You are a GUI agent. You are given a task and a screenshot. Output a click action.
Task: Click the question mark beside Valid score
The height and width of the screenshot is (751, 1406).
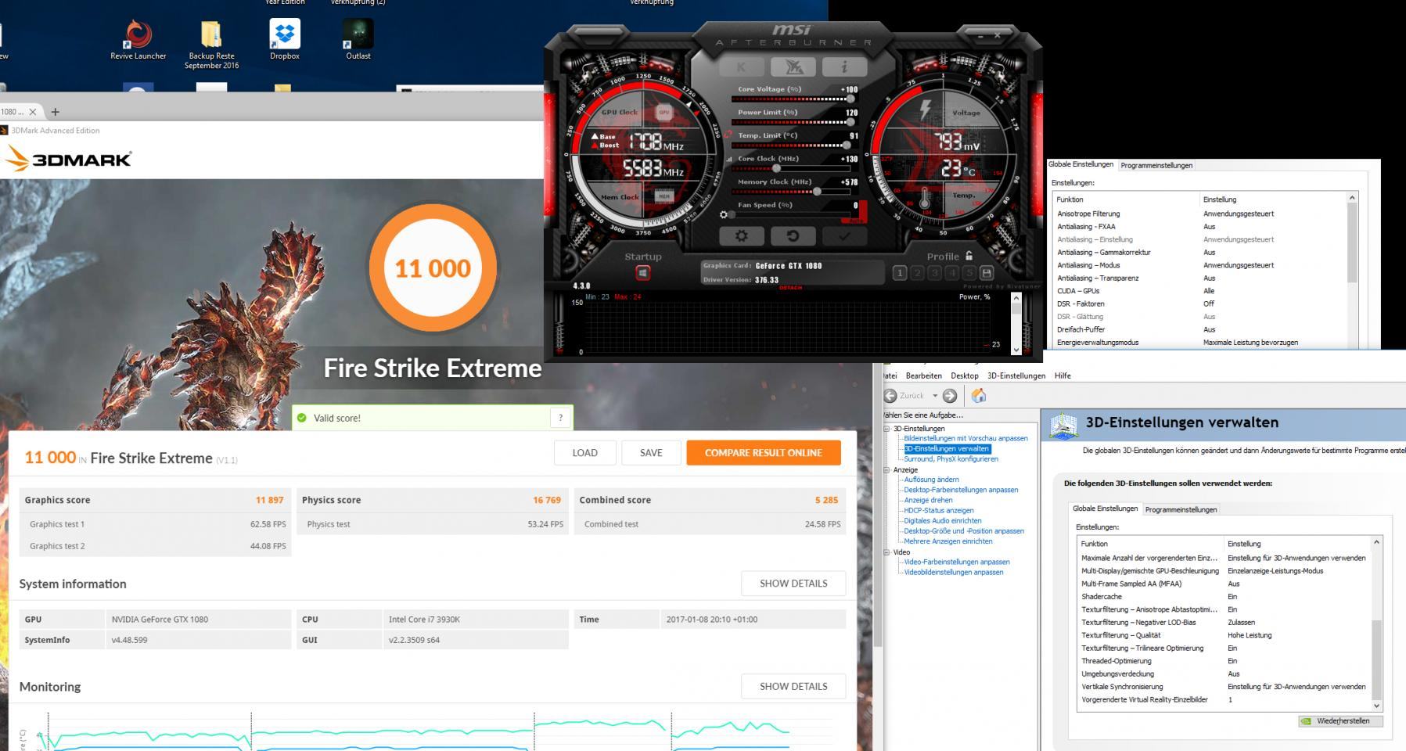click(560, 418)
